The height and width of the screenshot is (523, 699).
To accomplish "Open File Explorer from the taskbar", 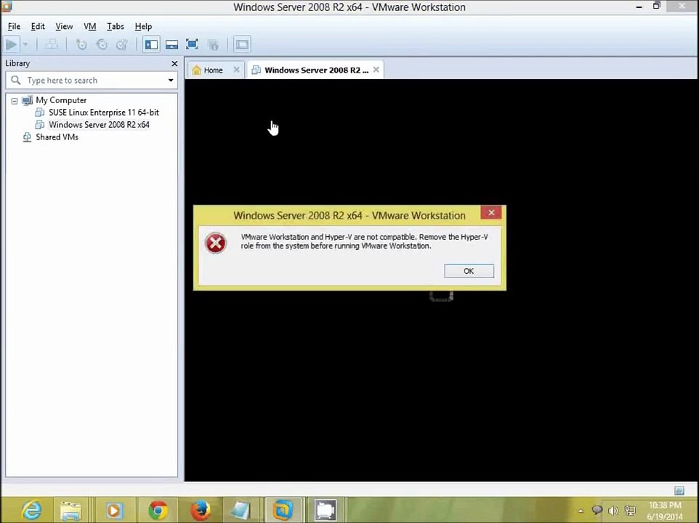I will pyautogui.click(x=71, y=511).
